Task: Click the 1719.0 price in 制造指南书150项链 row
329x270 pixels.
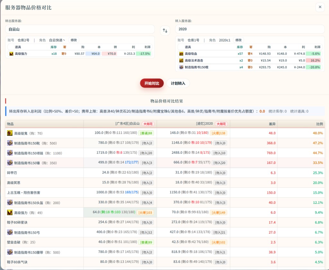Action: point(102,153)
